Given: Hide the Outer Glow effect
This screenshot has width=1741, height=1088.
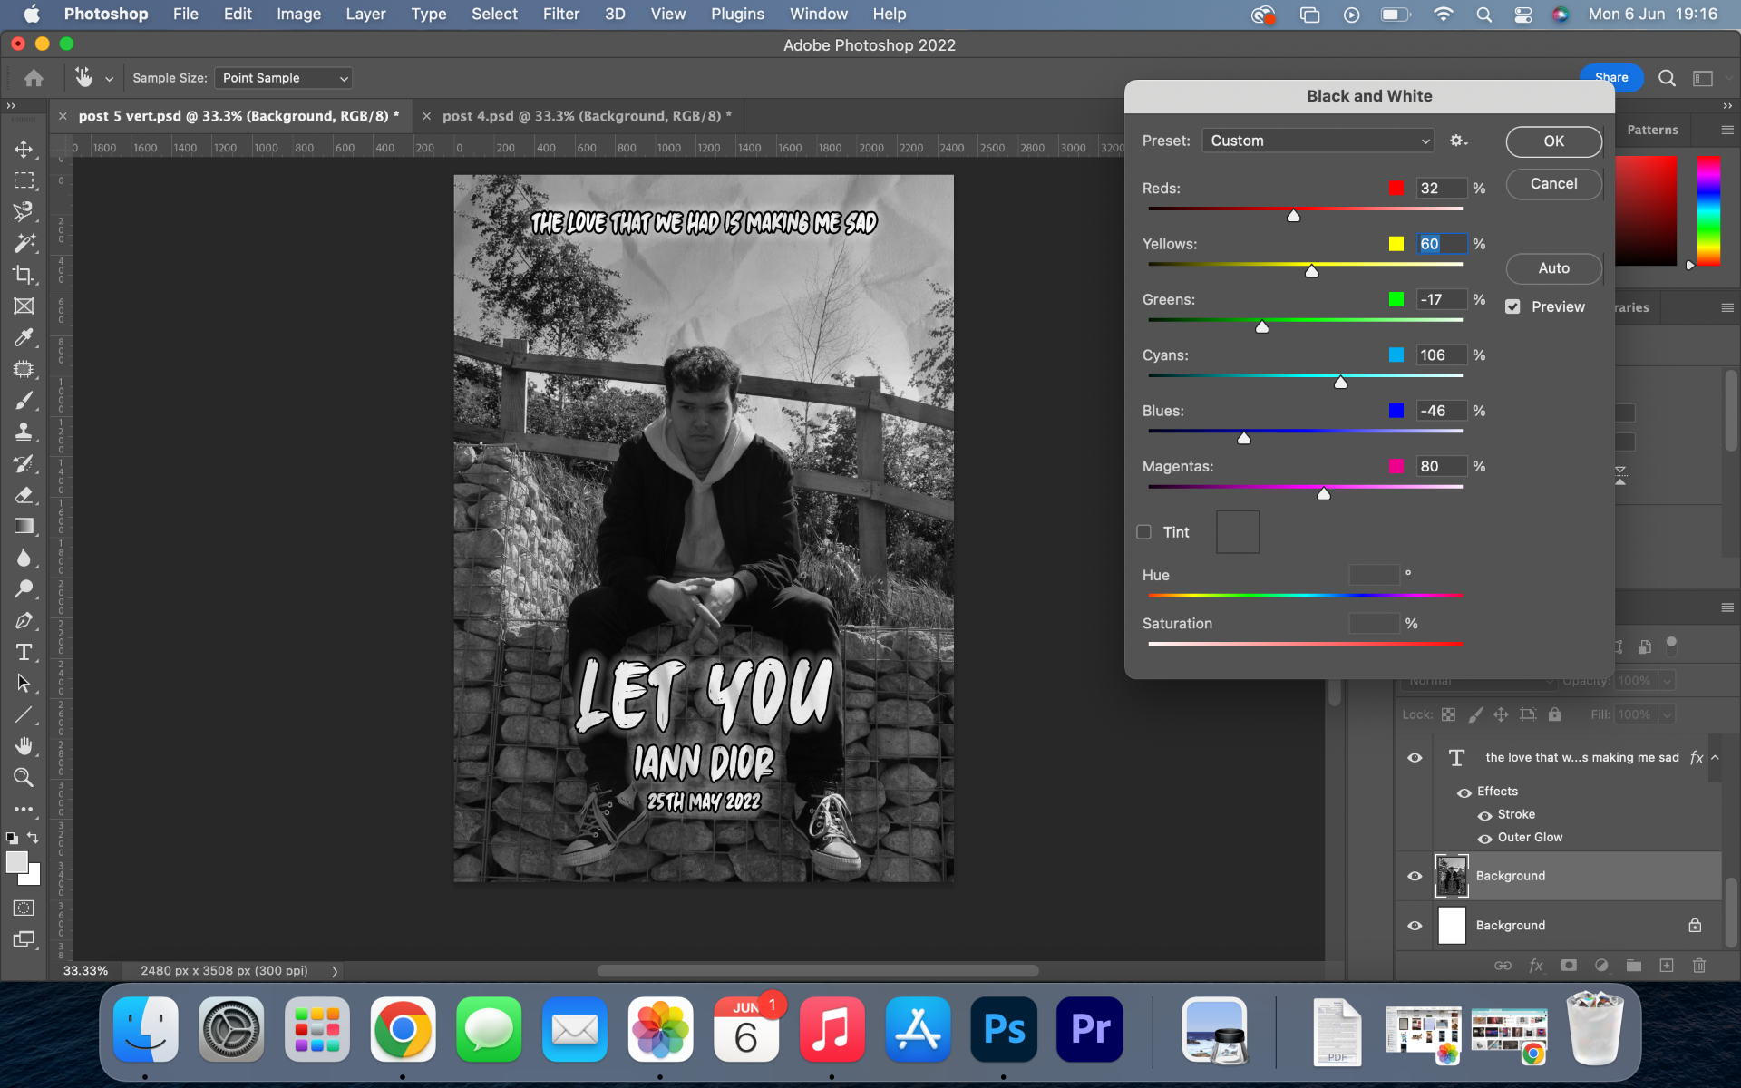Looking at the screenshot, I should (1484, 838).
